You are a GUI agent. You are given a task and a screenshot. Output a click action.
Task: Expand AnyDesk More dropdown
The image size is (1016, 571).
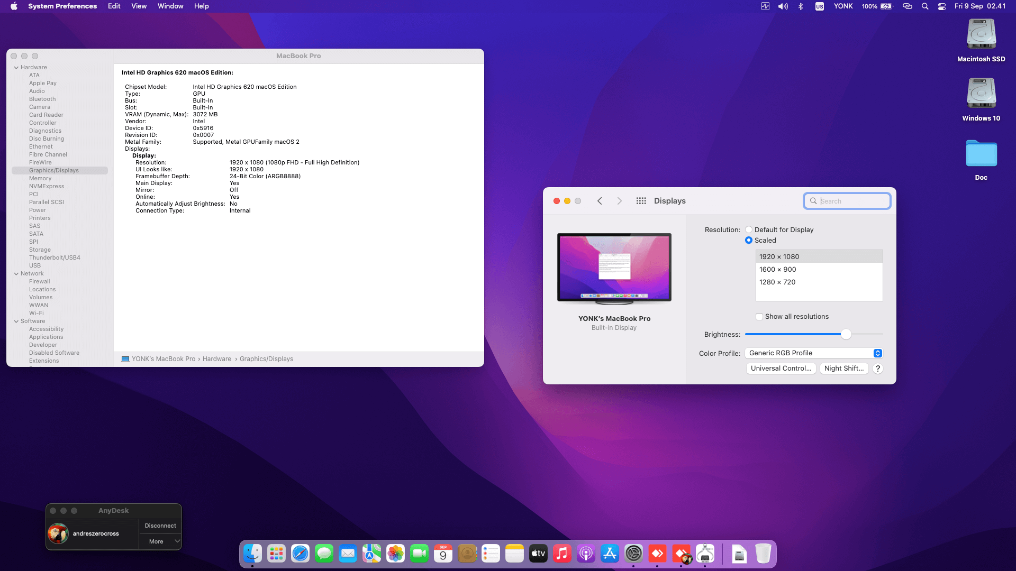tap(160, 541)
